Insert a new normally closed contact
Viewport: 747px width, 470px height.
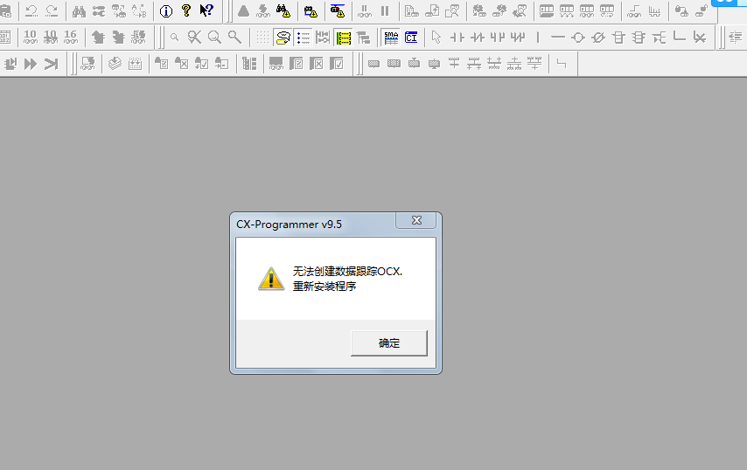point(477,38)
